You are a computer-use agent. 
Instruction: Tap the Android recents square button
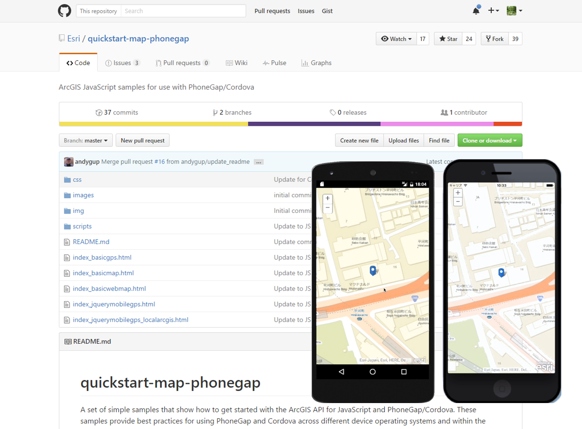404,372
